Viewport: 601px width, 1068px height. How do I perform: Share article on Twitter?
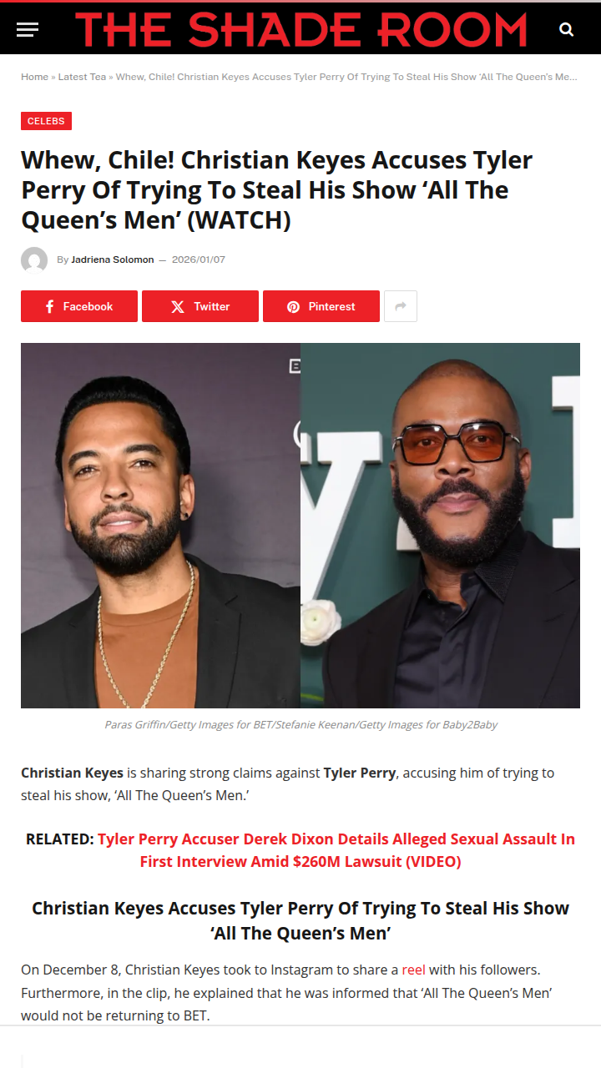click(200, 306)
